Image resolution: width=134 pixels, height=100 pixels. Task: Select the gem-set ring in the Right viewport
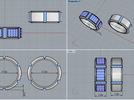pyautogui.click(x=100, y=74)
